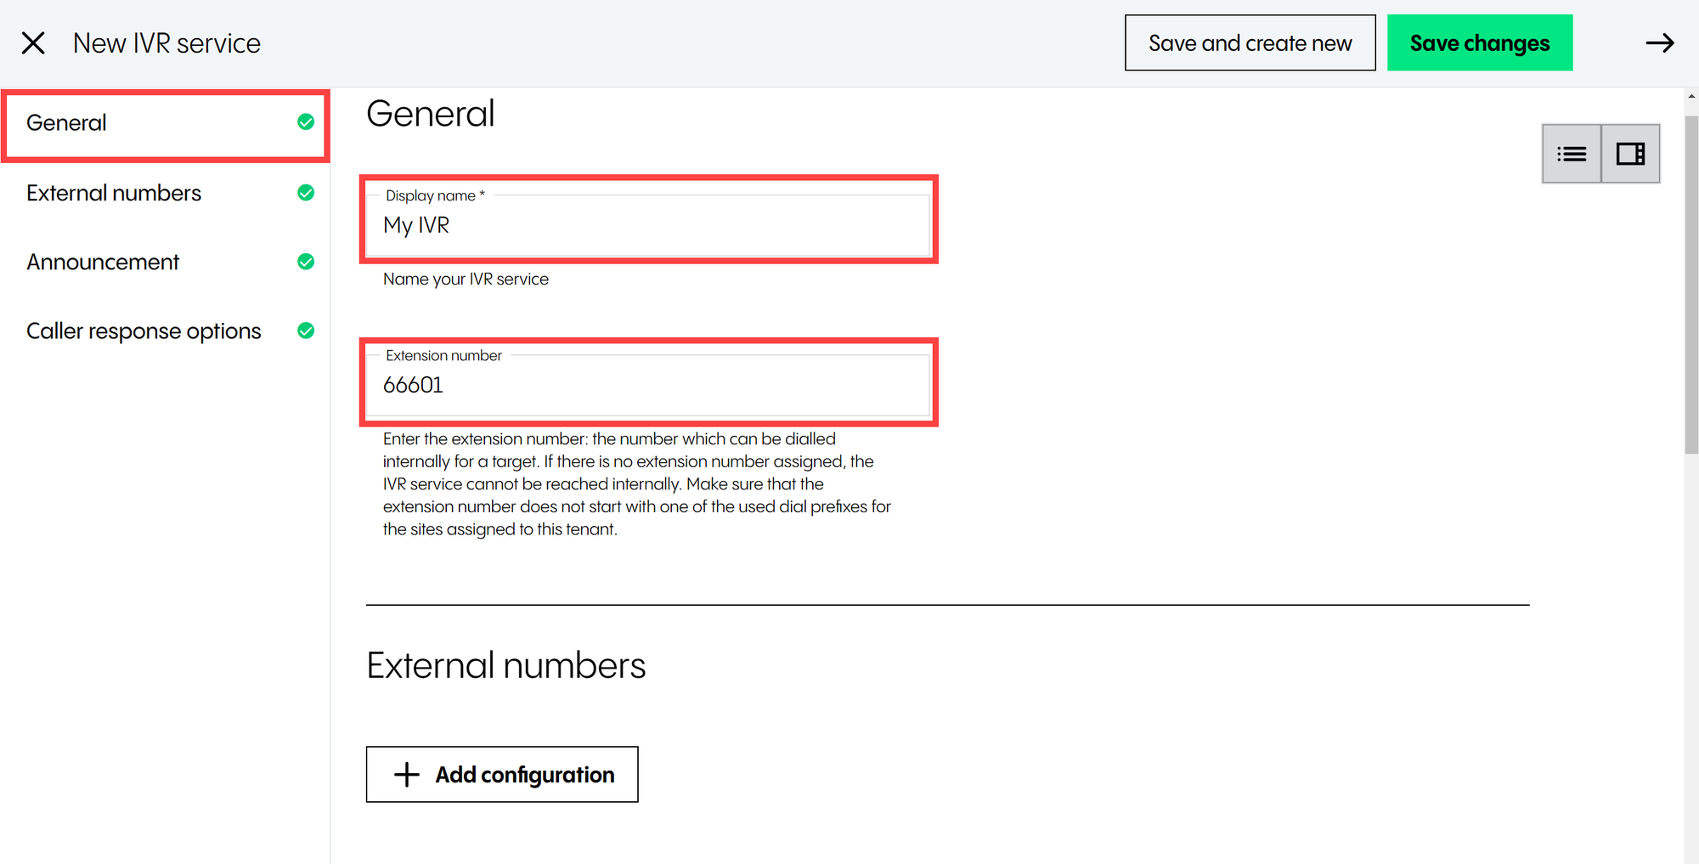Close the New IVR service dialog

coord(33,43)
